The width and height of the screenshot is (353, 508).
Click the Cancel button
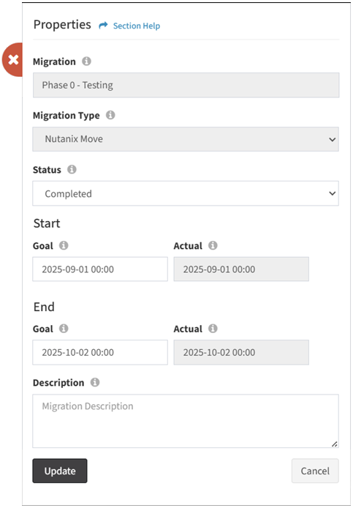(x=315, y=471)
